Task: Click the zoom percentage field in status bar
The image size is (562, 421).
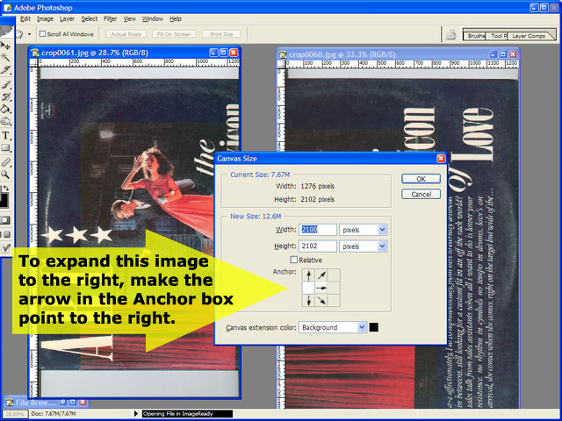Action: 14,414
